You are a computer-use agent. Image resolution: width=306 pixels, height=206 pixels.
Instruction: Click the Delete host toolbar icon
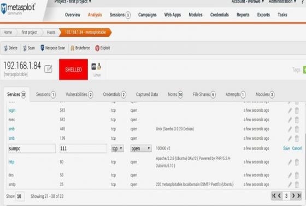coord(6,48)
